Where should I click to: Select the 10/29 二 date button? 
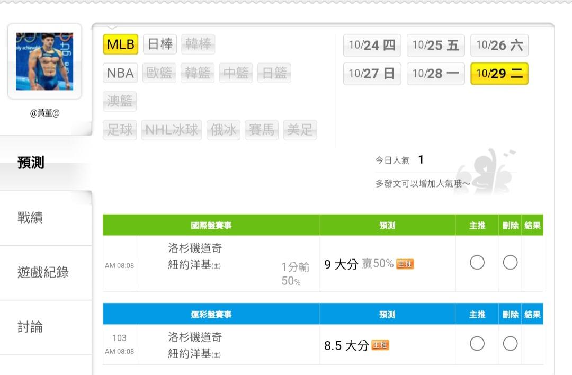[499, 74]
